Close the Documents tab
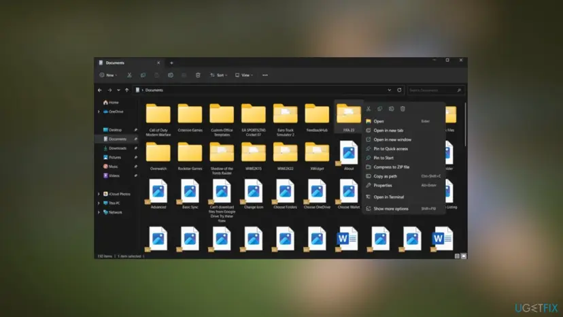Viewport: 563px width, 317px height. (x=158, y=63)
